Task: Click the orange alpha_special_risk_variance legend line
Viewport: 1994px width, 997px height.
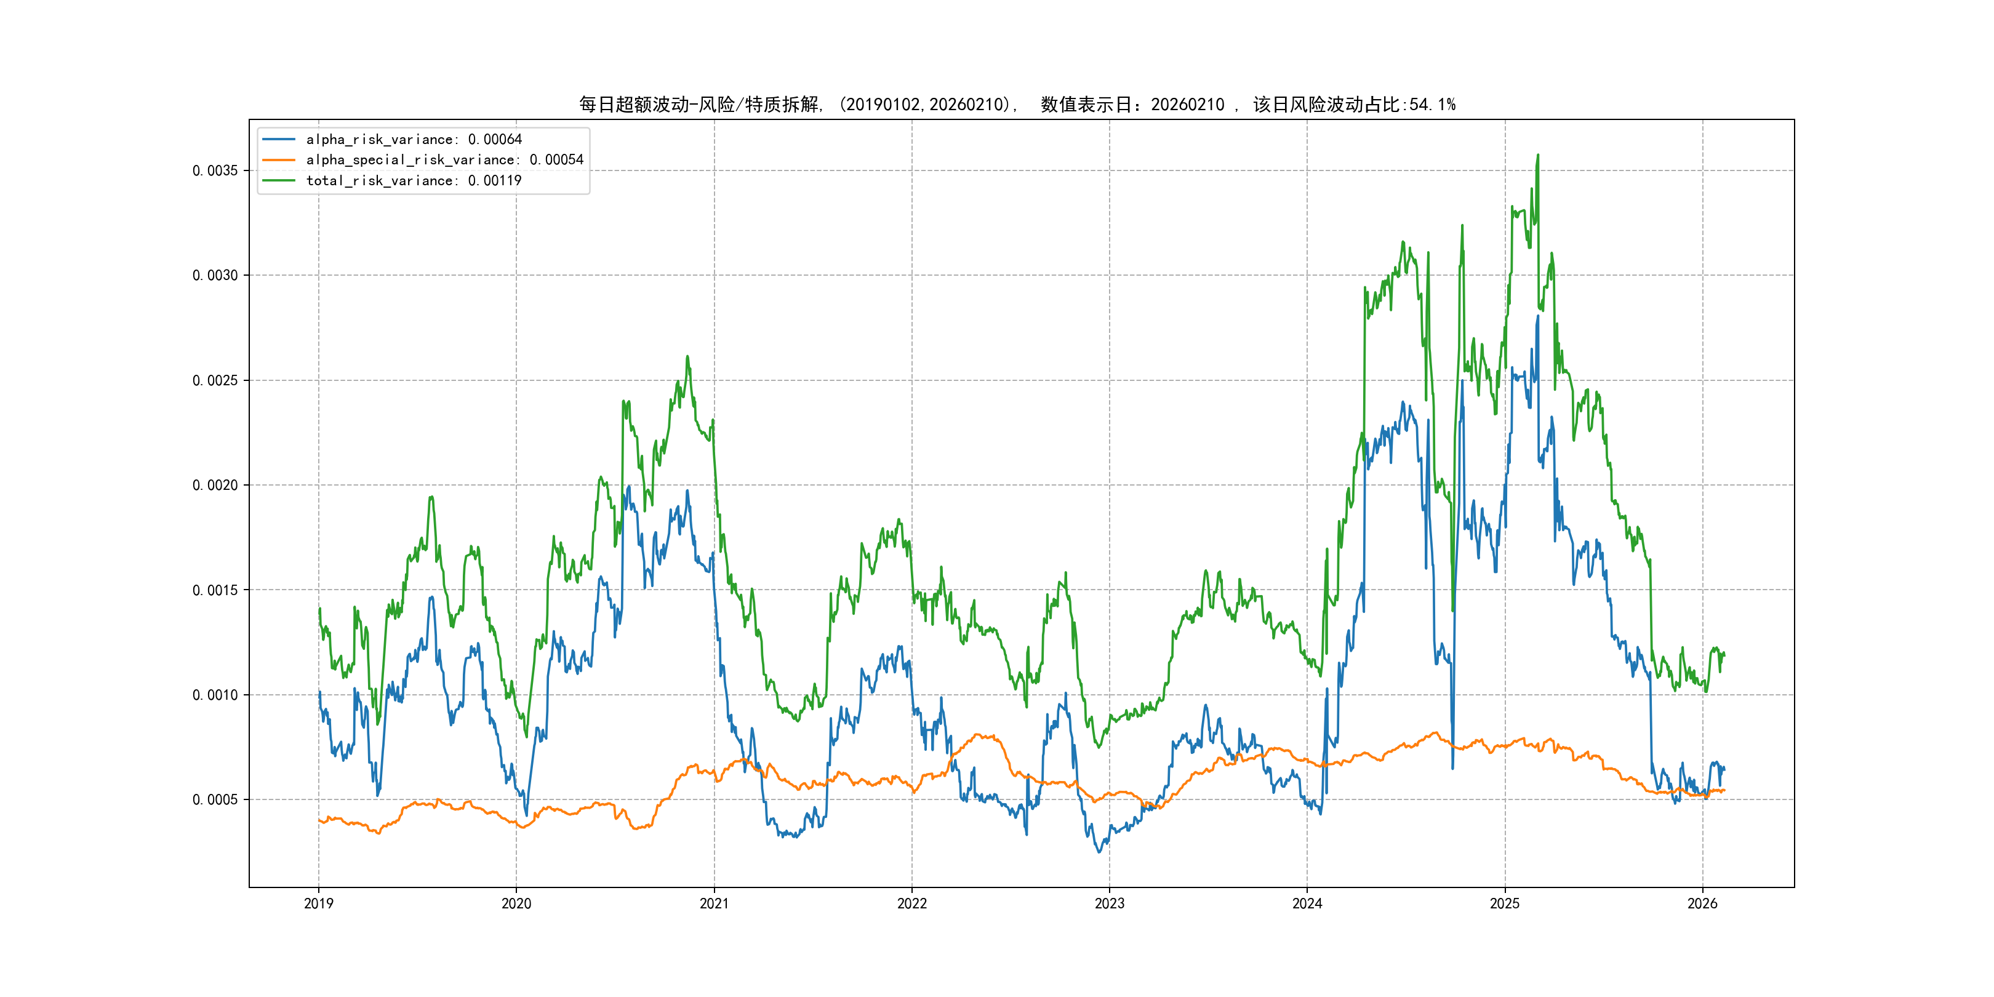Action: tap(279, 159)
